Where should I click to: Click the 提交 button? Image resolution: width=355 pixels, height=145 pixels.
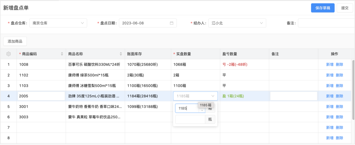pos(345,8)
